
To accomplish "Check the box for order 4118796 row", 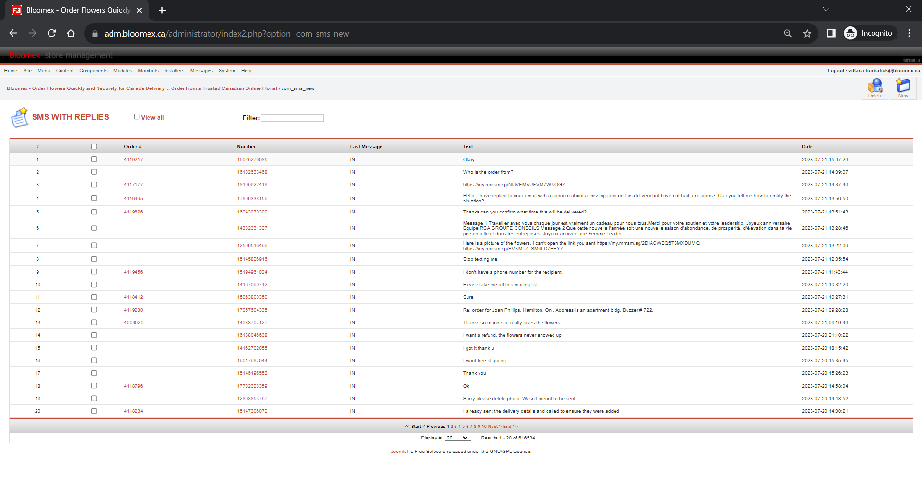I will 94,386.
